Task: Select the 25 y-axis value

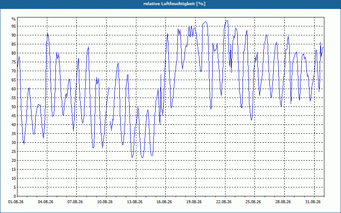Action: pyautogui.click(x=14, y=152)
